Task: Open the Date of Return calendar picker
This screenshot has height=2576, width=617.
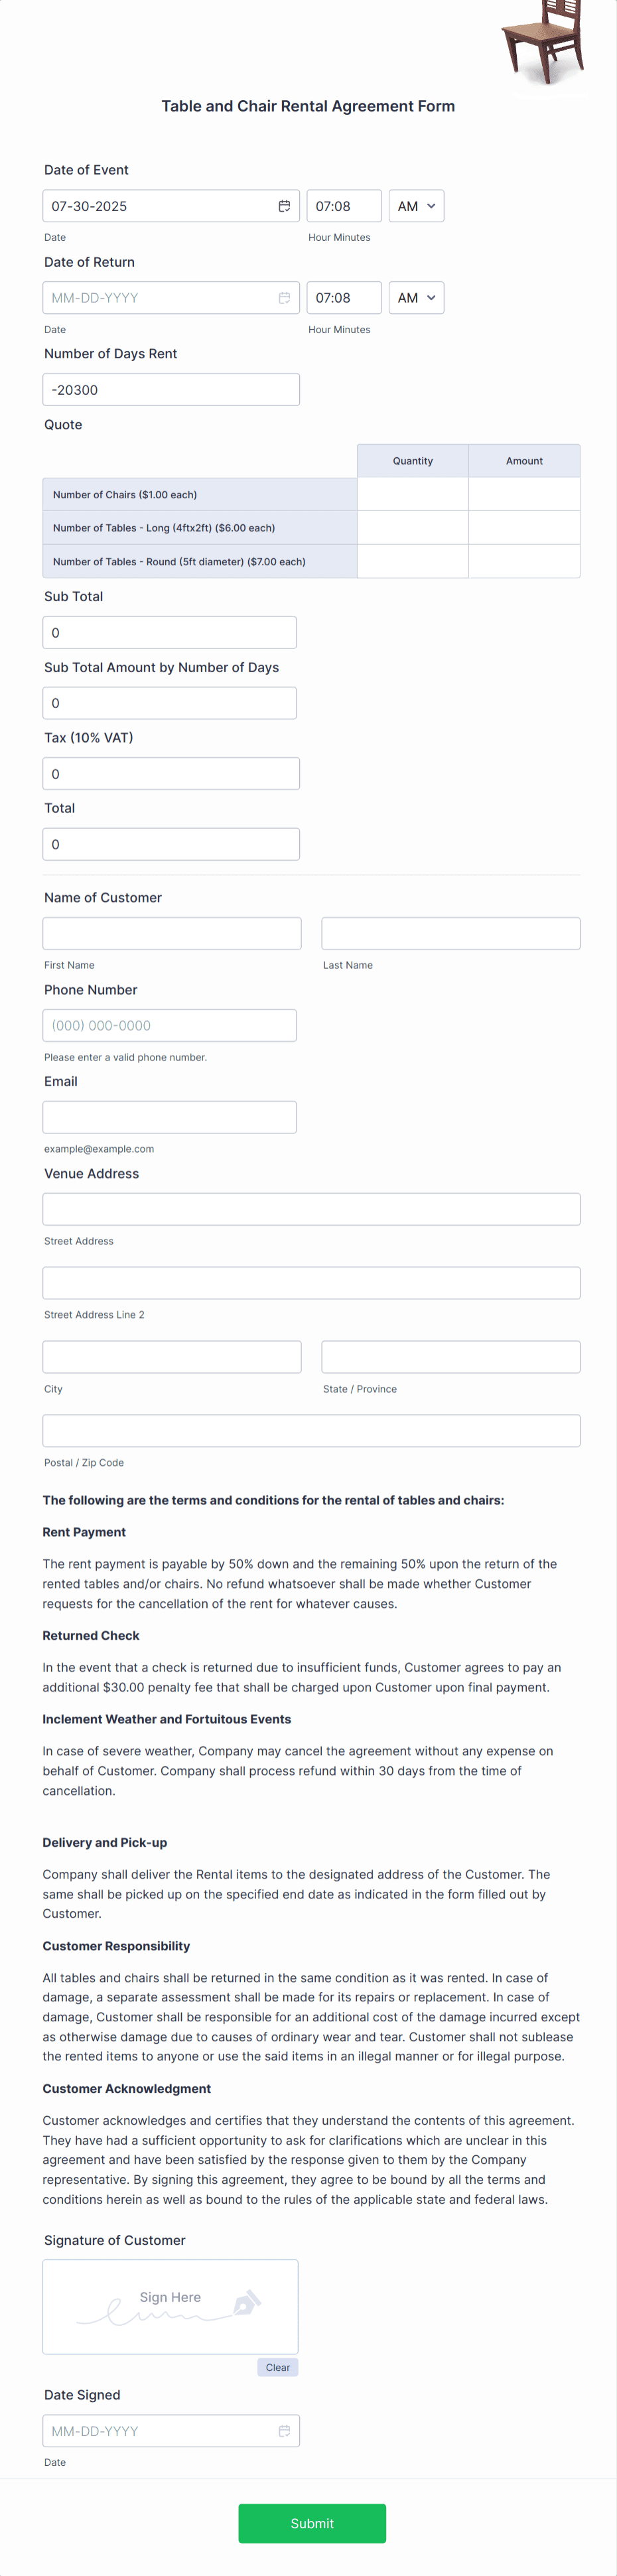Action: point(285,297)
